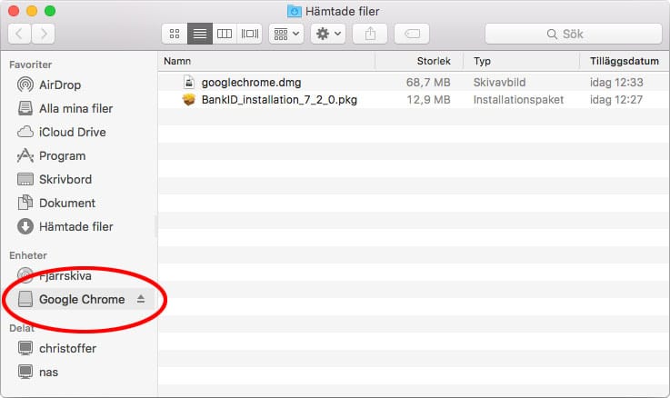The image size is (670, 398).
Task: Click the back navigation arrow
Action: tap(19, 34)
